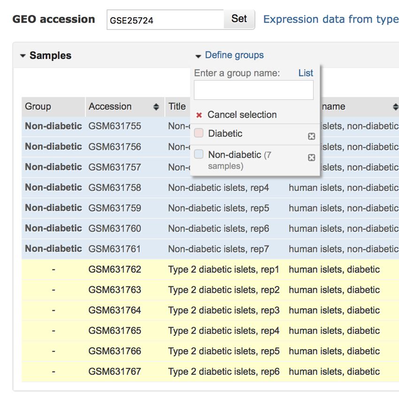
Task: Select sample row GSM631767
Action: point(115,372)
